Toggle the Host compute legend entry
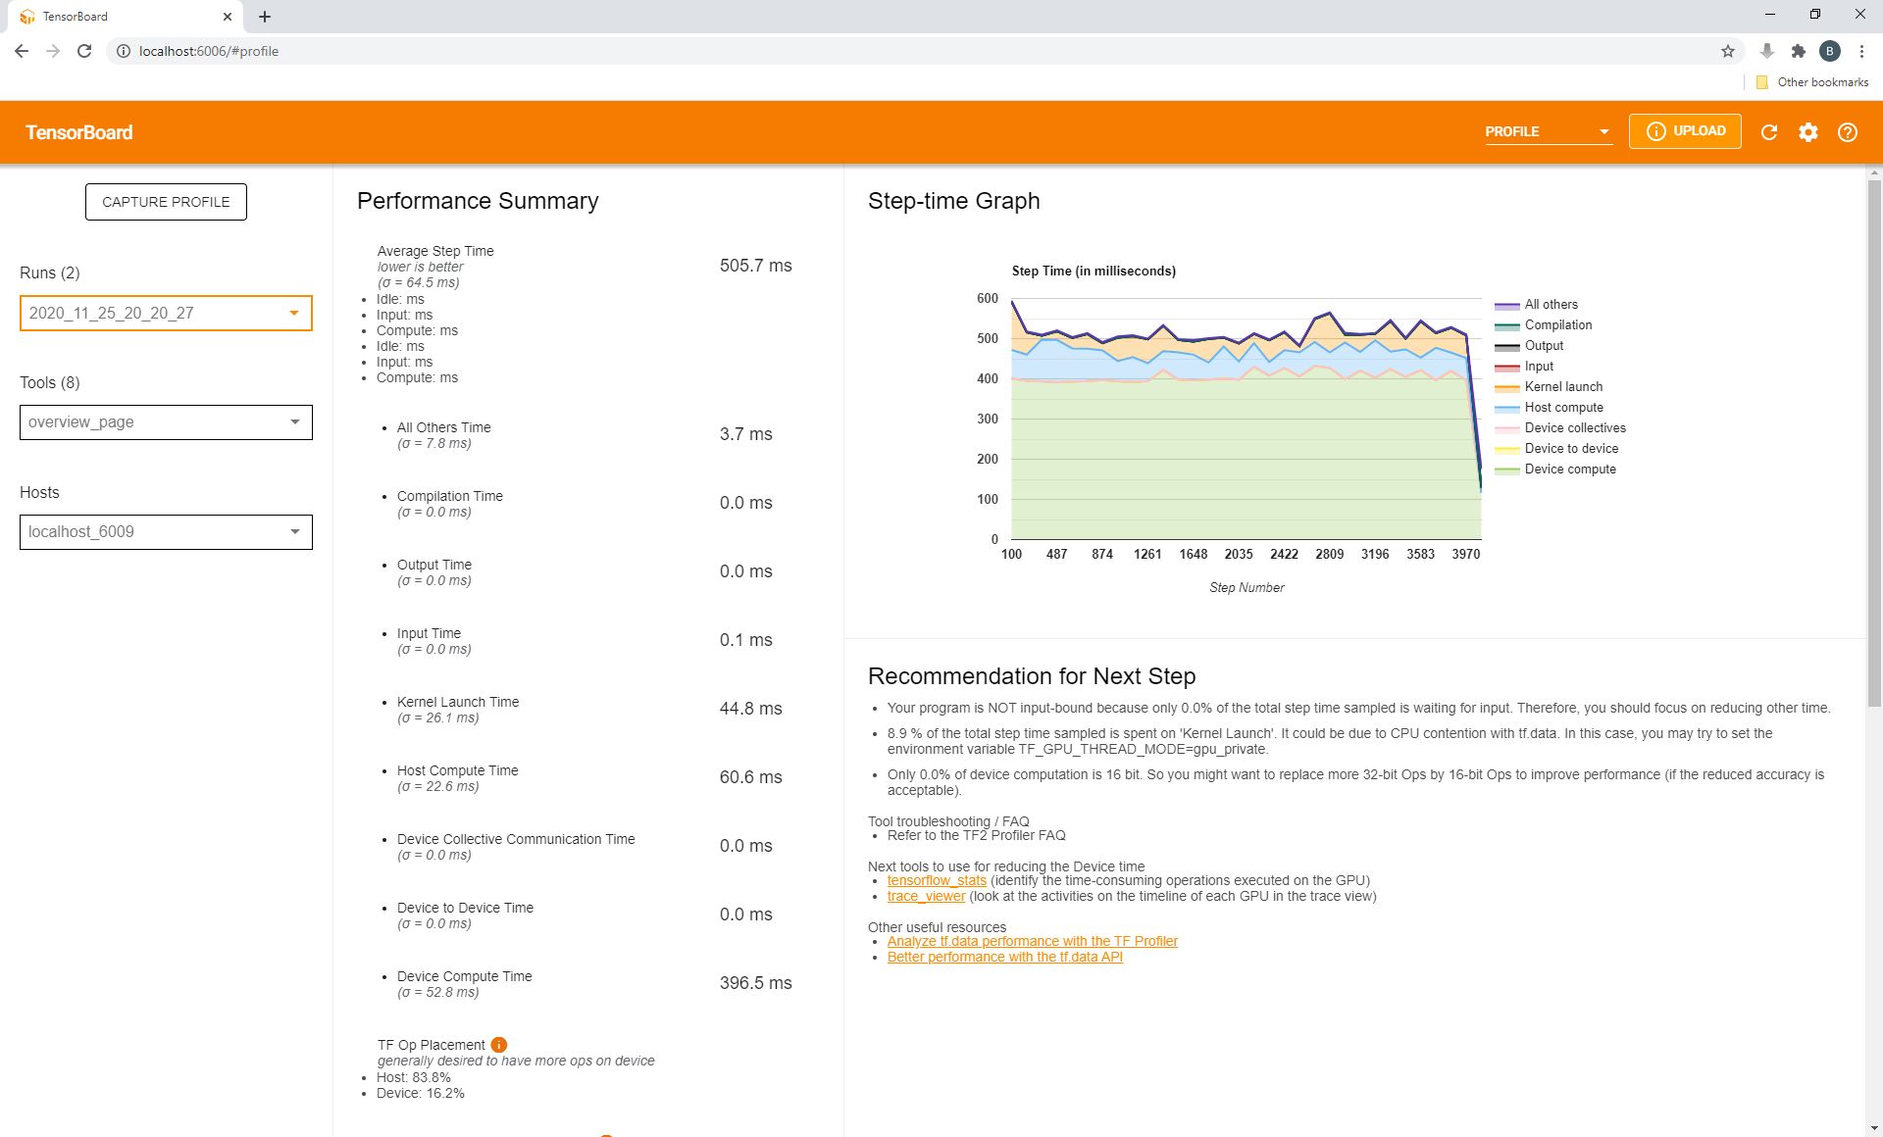1883x1137 pixels. [x=1563, y=407]
